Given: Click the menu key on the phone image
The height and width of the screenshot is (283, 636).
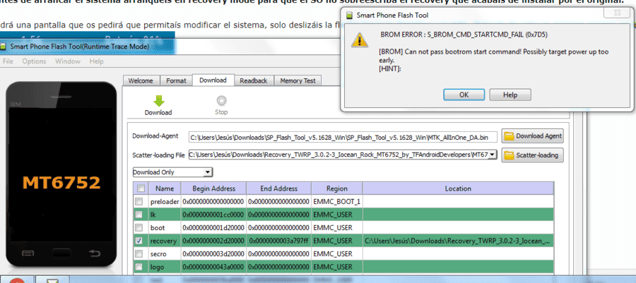Looking at the screenshot, I should pyautogui.click(x=28, y=254).
